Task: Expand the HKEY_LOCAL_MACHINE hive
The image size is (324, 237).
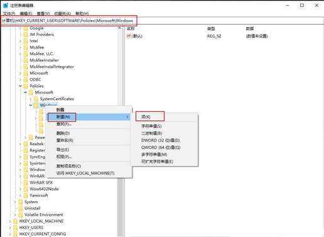Action: (10, 221)
